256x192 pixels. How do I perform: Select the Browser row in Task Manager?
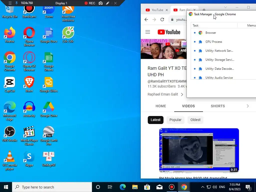223,33
